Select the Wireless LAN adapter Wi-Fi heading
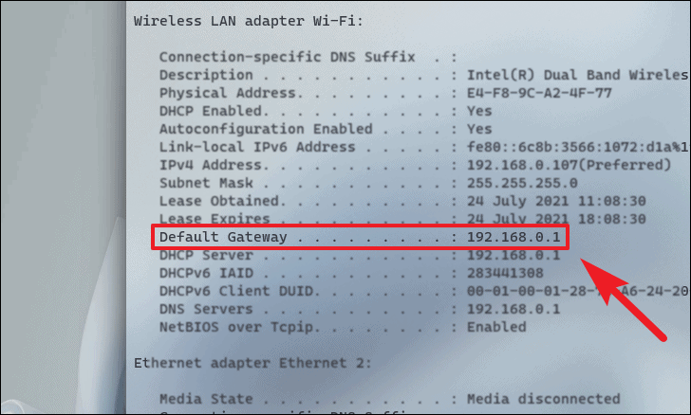The height and width of the screenshot is (415, 691). [249, 21]
